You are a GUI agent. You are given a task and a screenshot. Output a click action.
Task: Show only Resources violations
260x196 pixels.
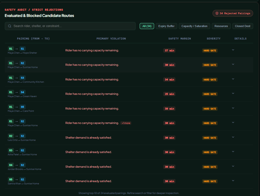(x=221, y=26)
